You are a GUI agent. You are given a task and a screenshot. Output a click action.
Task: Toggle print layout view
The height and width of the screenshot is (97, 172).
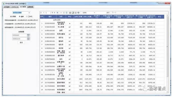pyautogui.click(x=73, y=13)
